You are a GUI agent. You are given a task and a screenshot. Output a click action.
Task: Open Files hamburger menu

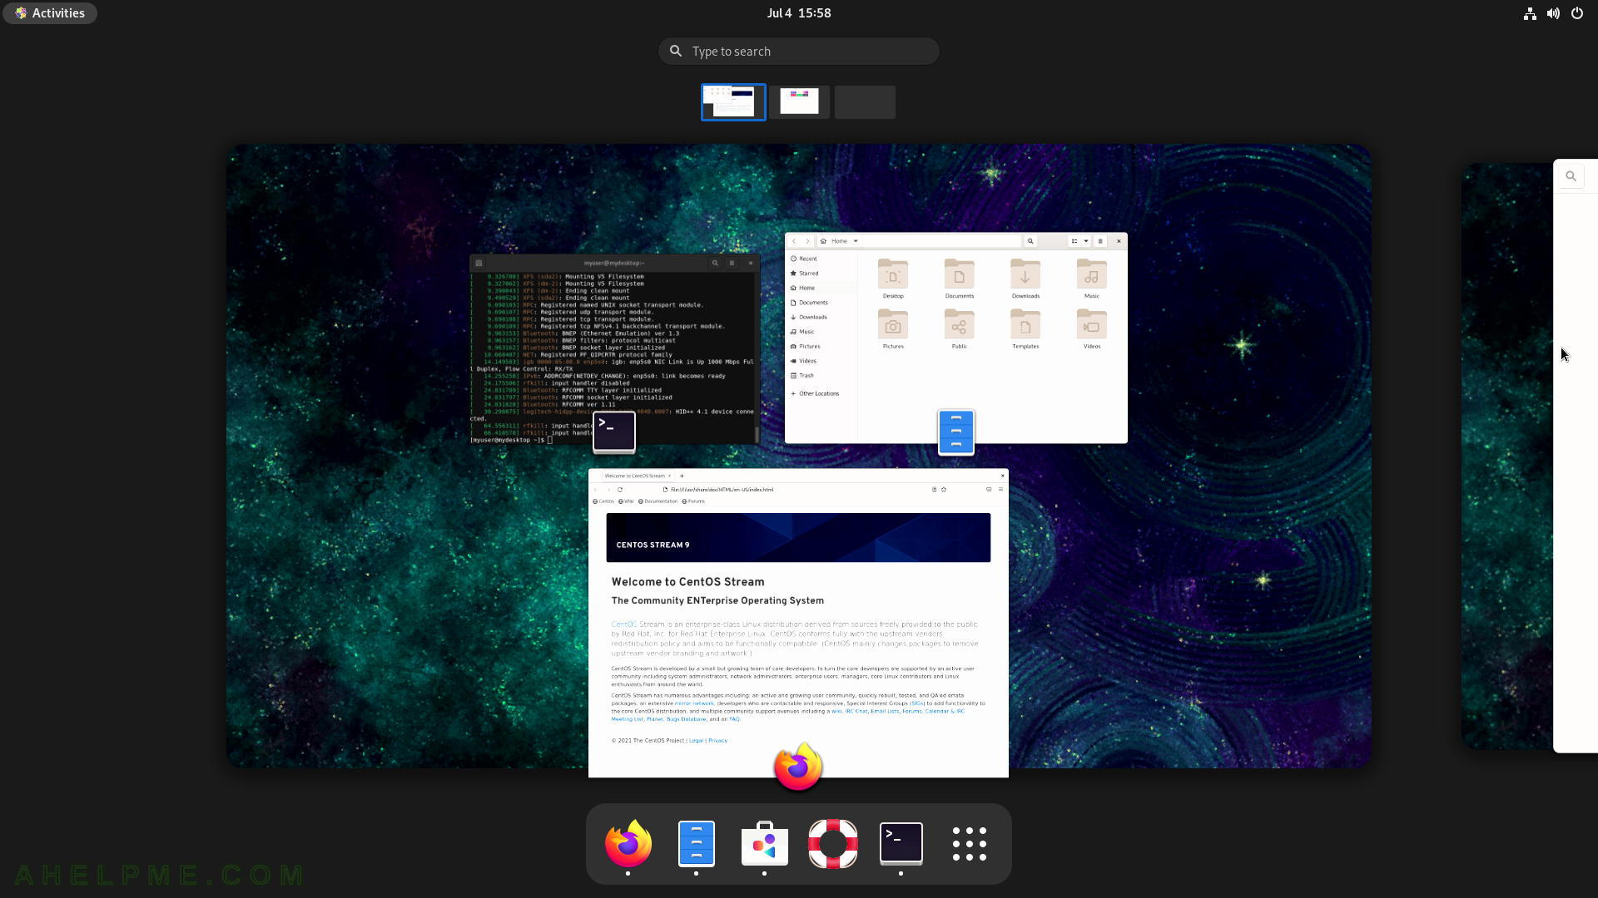(1100, 241)
